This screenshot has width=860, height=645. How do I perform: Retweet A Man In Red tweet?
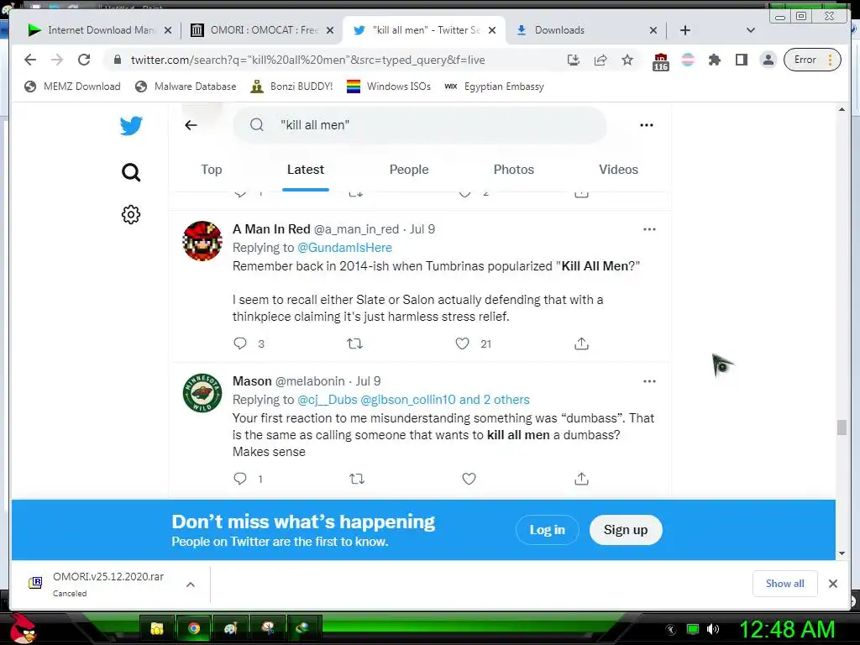click(x=355, y=343)
